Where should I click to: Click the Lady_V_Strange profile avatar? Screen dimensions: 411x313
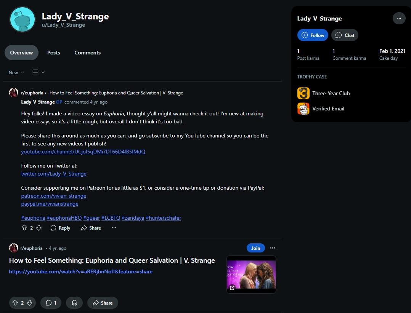point(22,20)
